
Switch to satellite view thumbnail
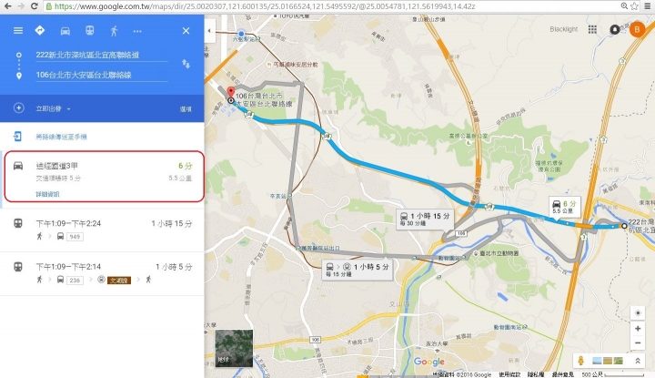point(234,348)
